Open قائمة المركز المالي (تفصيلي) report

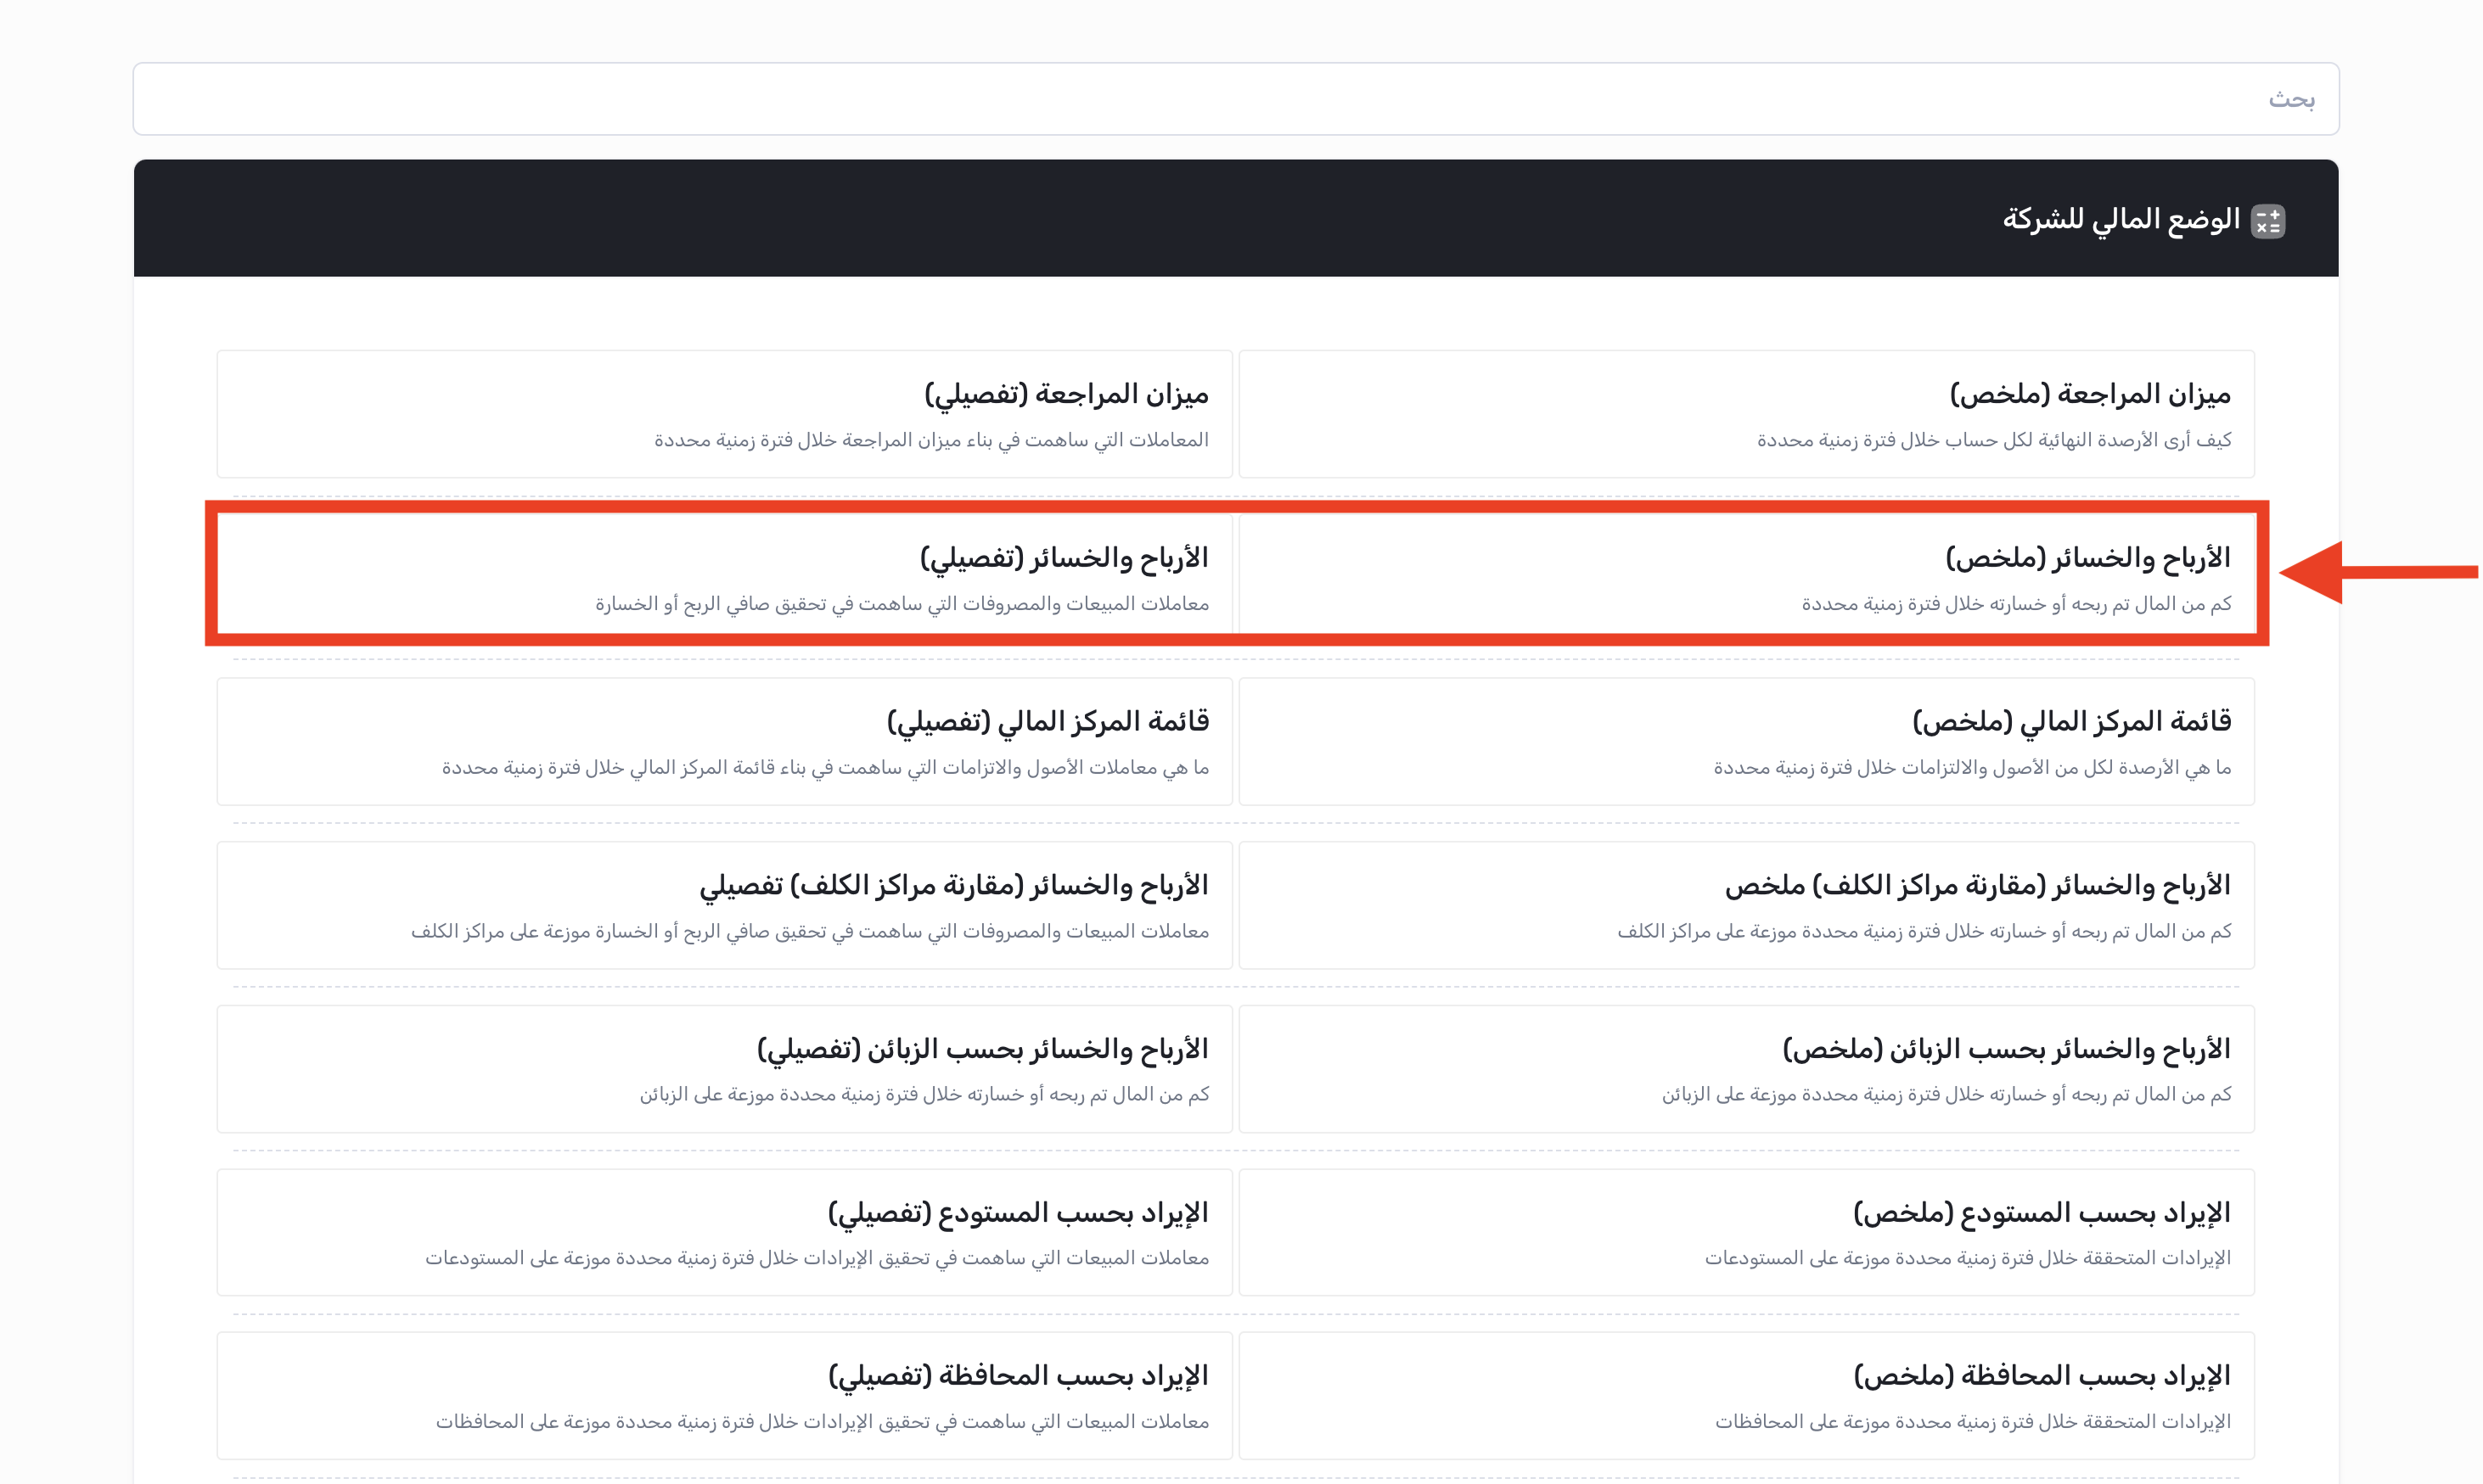(x=1048, y=722)
